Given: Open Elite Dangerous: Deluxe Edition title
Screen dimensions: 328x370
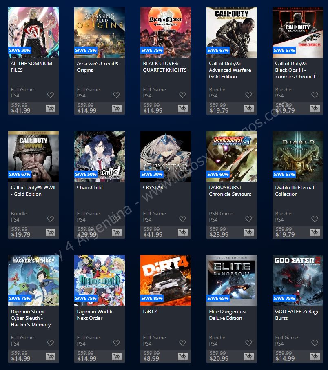Looking at the screenshot, I should (x=228, y=315).
